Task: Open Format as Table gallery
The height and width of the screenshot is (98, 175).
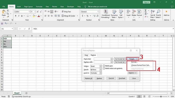Action: [x=114, y=14]
